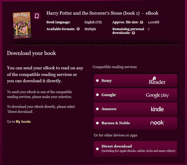Screen dimensions: 187x165
Task: Choose the Direct download radio option
Action: point(97,149)
